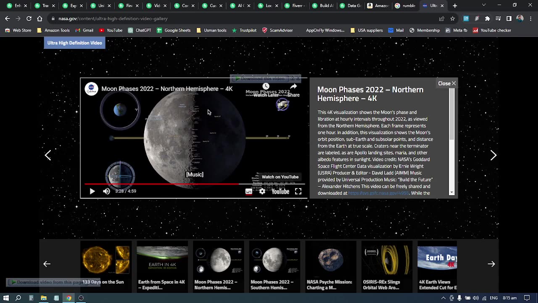Viewport: 538px width, 303px height.
Task: Switch to the Amazon tab
Action: (x=378, y=6)
